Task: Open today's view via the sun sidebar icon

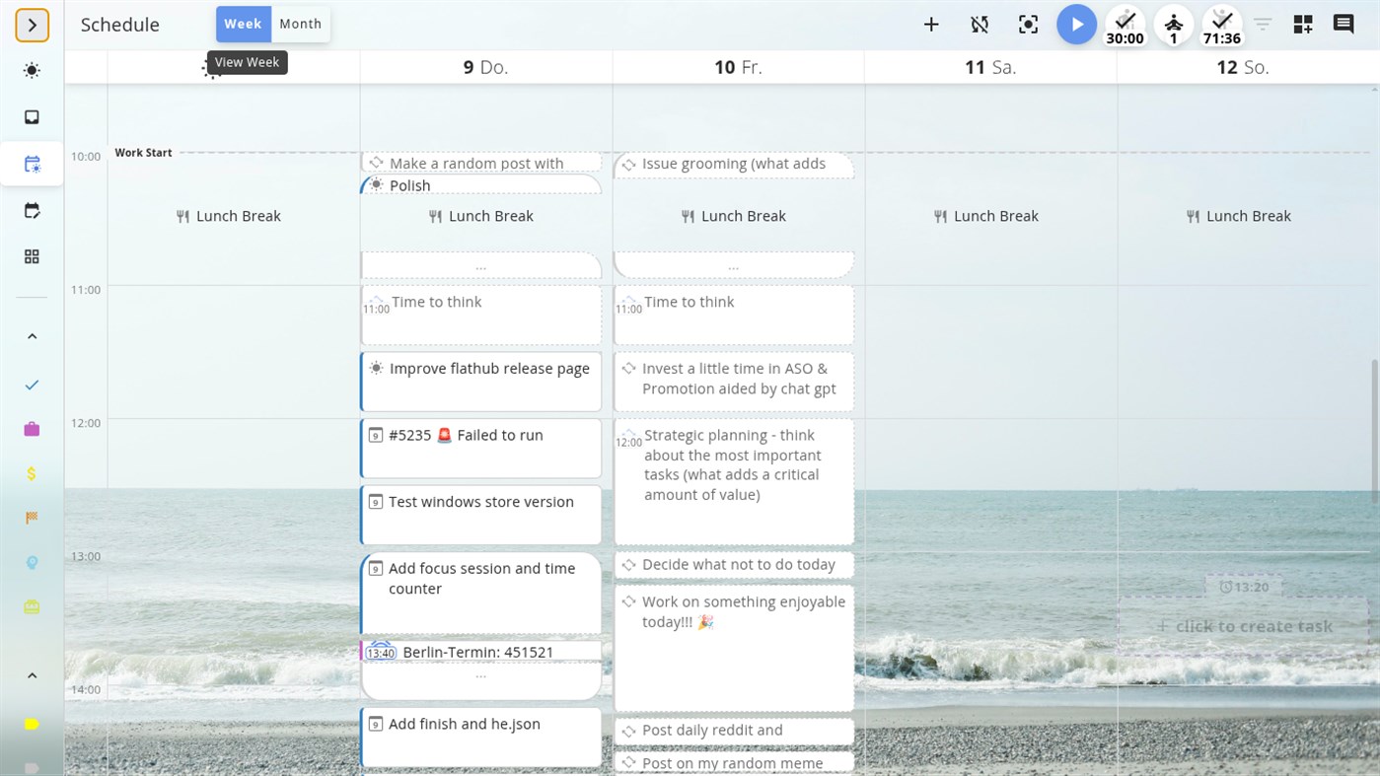Action: pos(31,70)
